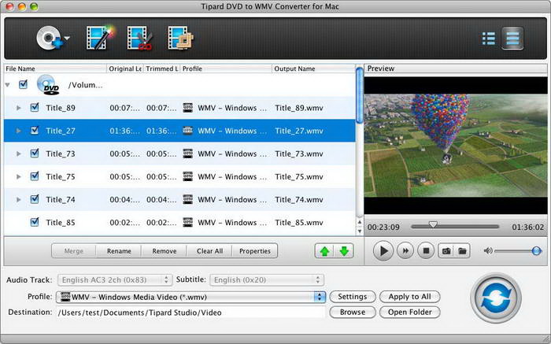Click the Properties segment button
This screenshot has width=551, height=344.
coord(254,251)
